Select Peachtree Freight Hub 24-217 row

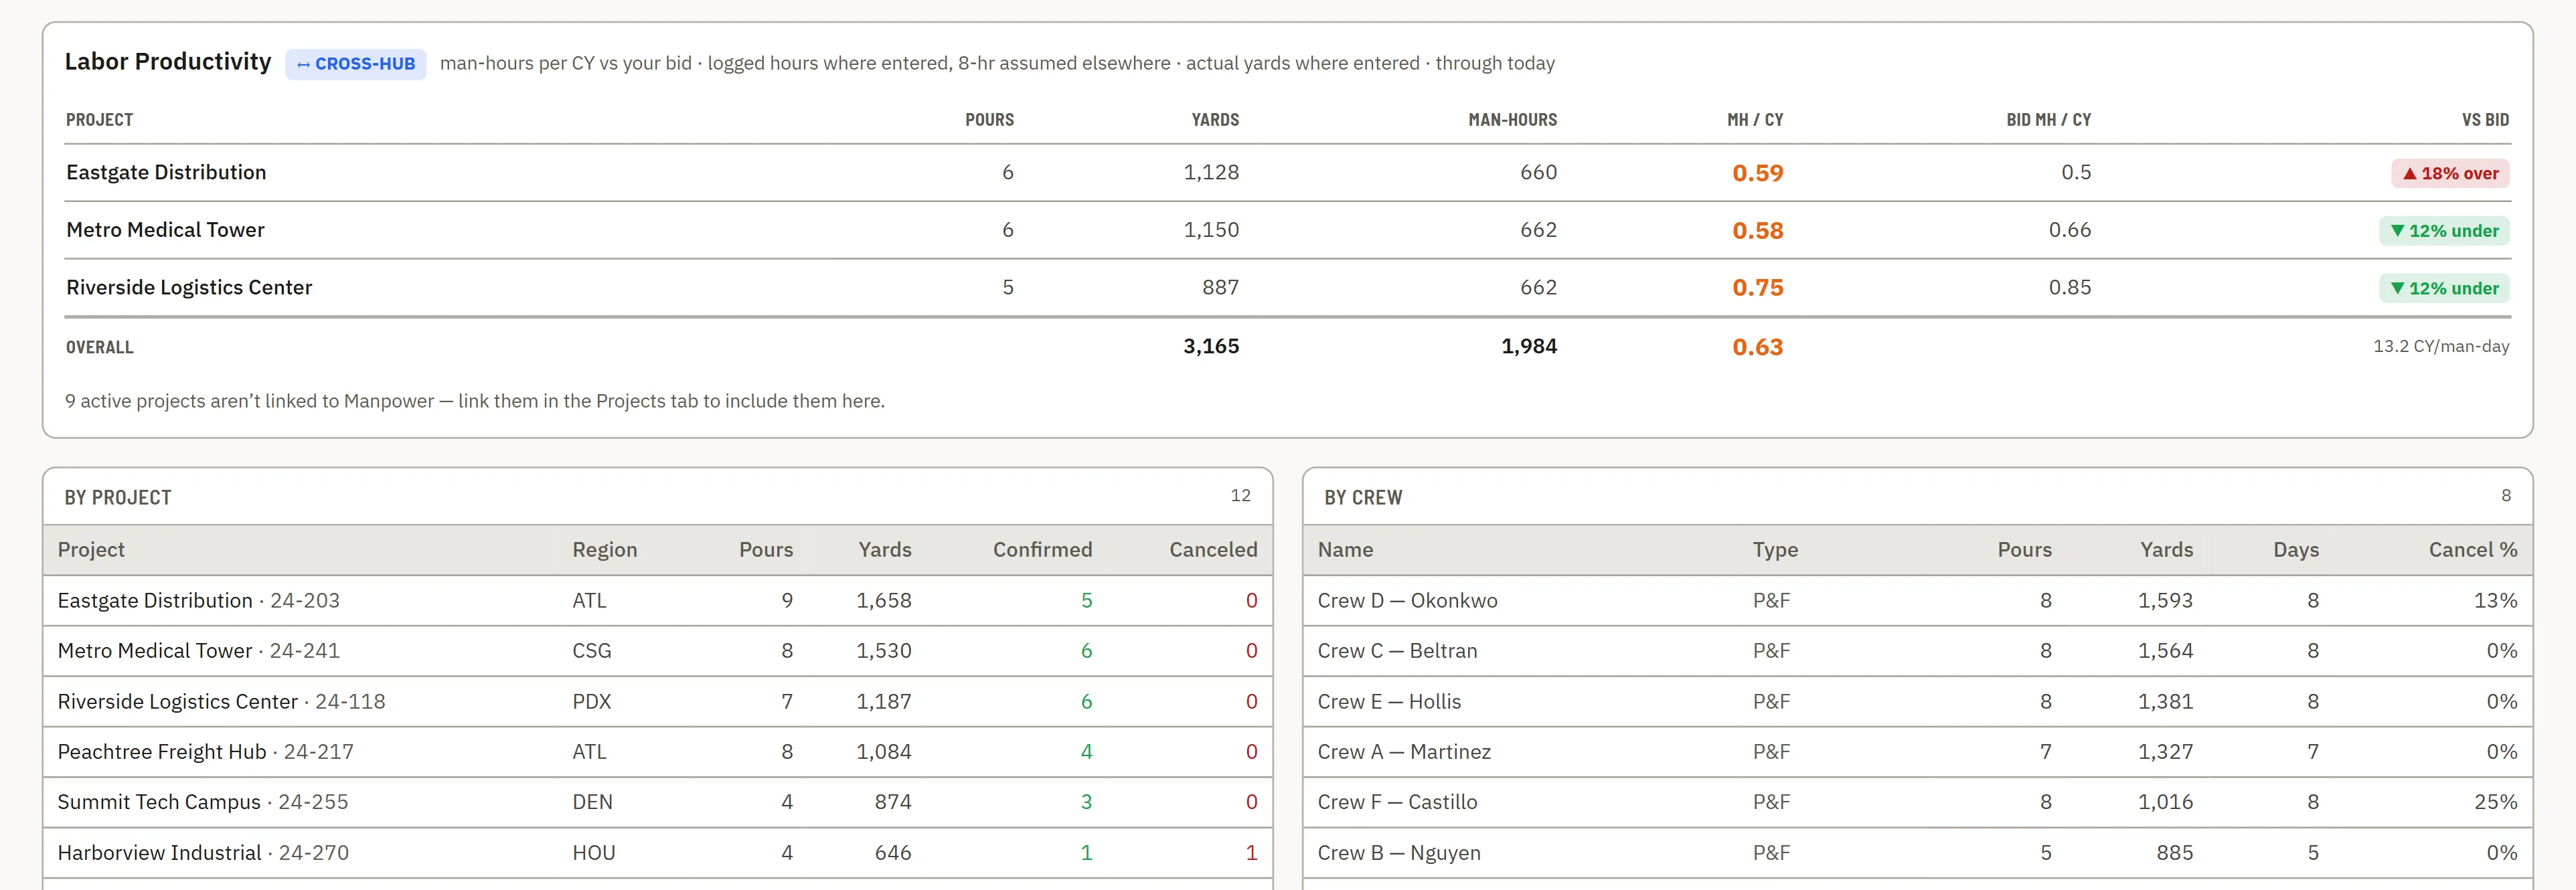pos(657,752)
